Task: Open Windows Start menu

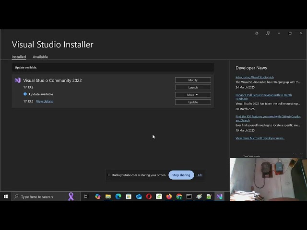Action: [6, 196]
